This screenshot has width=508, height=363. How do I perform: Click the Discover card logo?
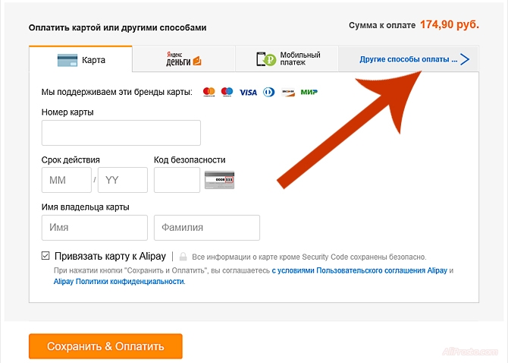pyautogui.click(x=288, y=93)
